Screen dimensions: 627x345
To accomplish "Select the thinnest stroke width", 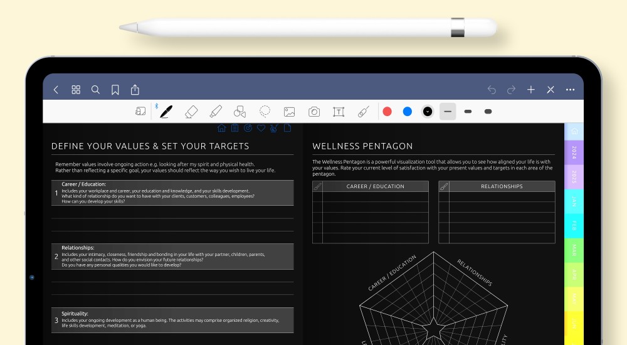I will pyautogui.click(x=448, y=111).
